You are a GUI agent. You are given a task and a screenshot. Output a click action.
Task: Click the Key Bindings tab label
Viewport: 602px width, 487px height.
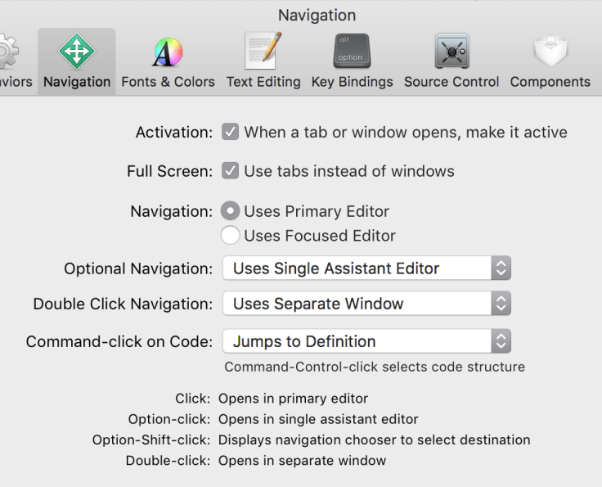coord(352,82)
